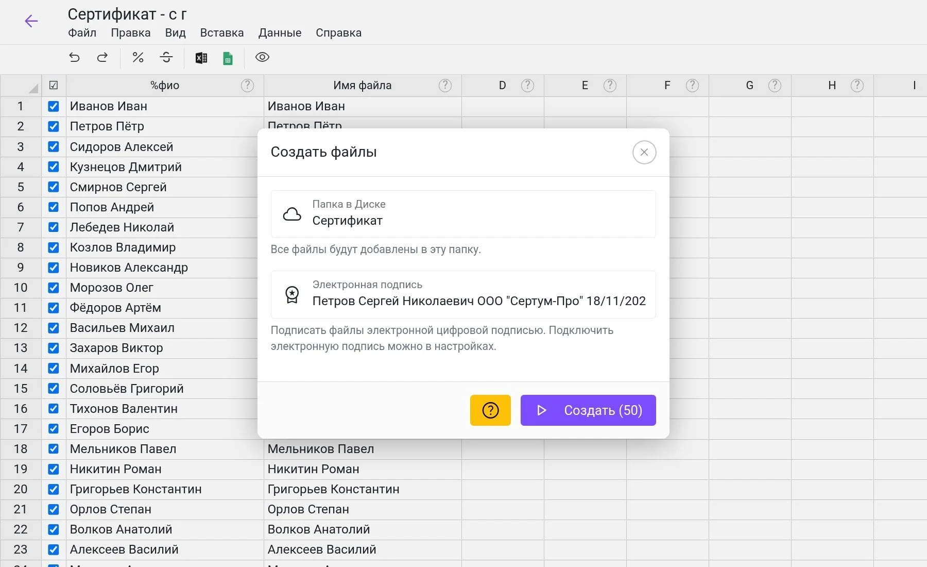This screenshot has width=927, height=567.
Task: Uncheck the row for Мельников Павел
Action: (x=54, y=448)
